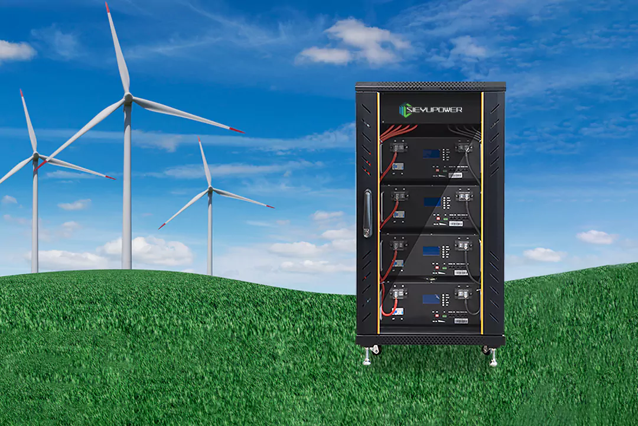Select the LED status indicator column on top module
The image size is (638, 426).
coord(444,154)
